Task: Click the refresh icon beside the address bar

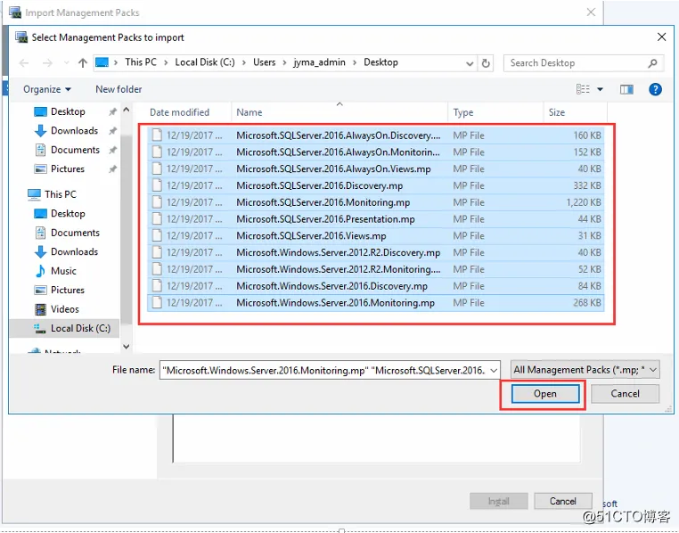Action: click(486, 63)
